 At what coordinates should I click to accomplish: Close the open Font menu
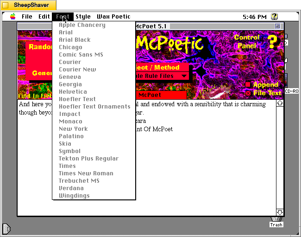coord(63,17)
